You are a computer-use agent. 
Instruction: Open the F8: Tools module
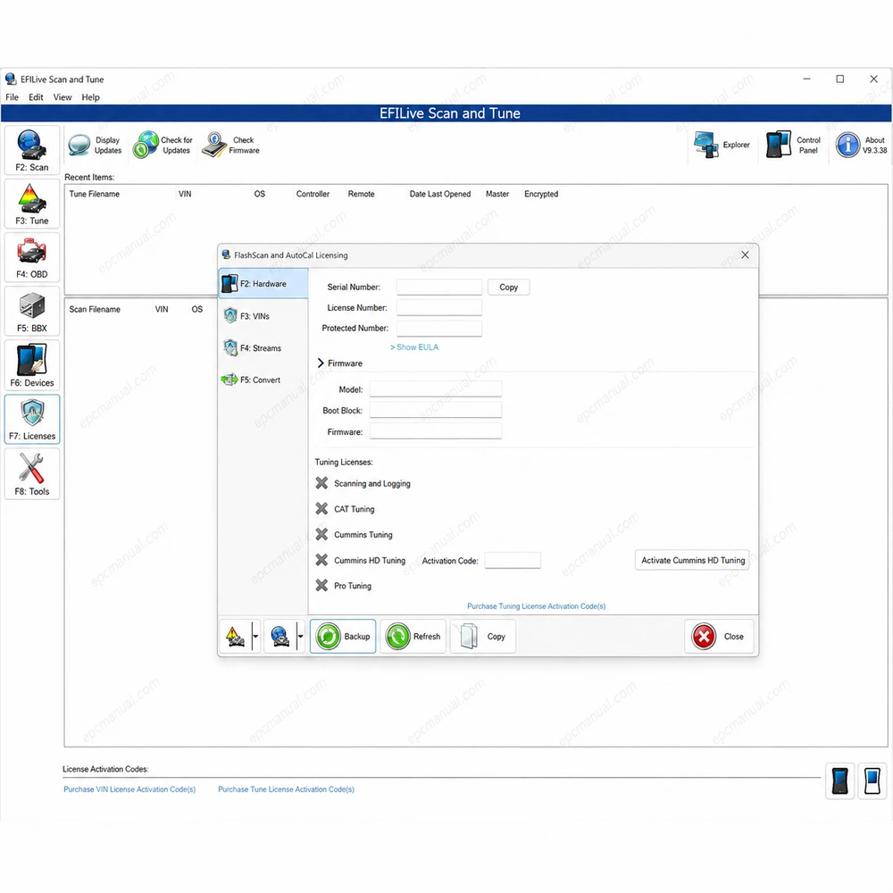pos(32,474)
